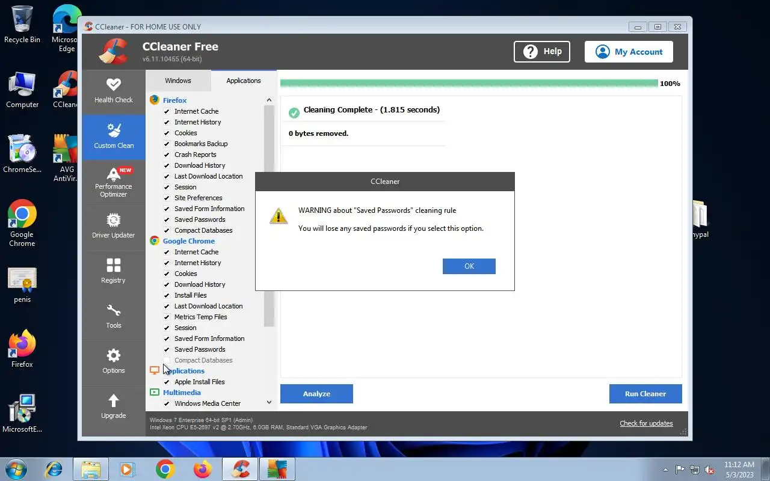Open Registry cleaner section
Viewport: 770px width, 481px height.
114,272
